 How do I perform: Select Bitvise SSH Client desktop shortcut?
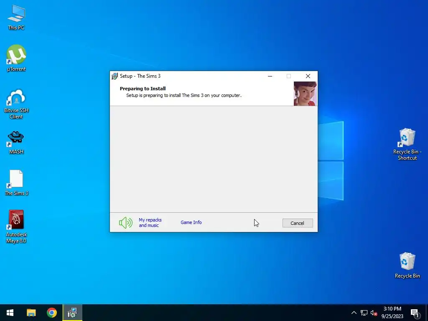[x=16, y=104]
